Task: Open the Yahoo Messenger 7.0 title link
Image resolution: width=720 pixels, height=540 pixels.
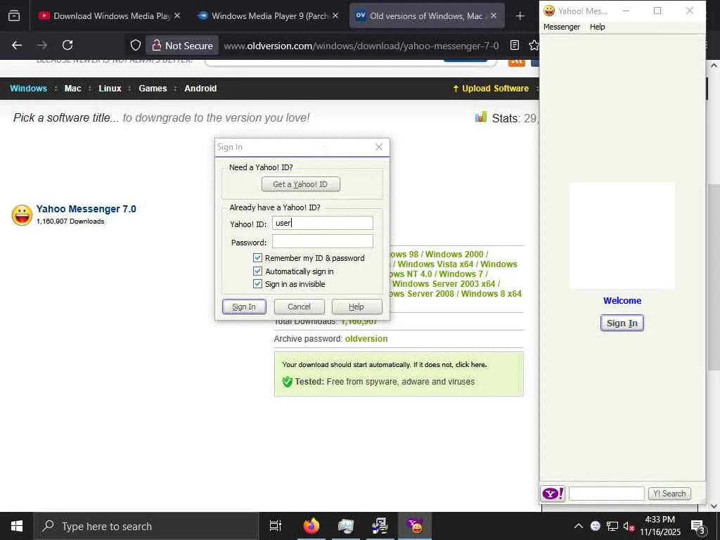Action: [86, 209]
